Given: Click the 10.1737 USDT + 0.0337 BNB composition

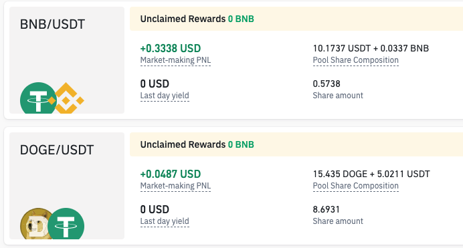Looking at the screenshot, I should coord(371,48).
